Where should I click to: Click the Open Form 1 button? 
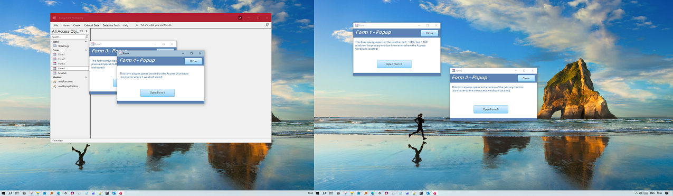pyautogui.click(x=157, y=92)
